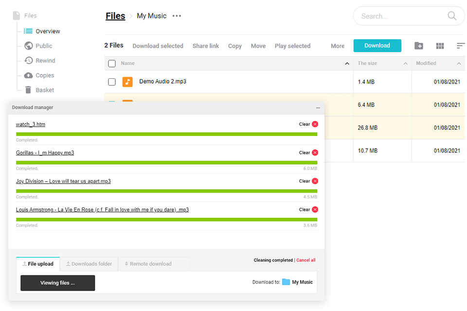Screen dimensions: 467x311
Task: Select Public in the sidebar
Action: [x=44, y=46]
